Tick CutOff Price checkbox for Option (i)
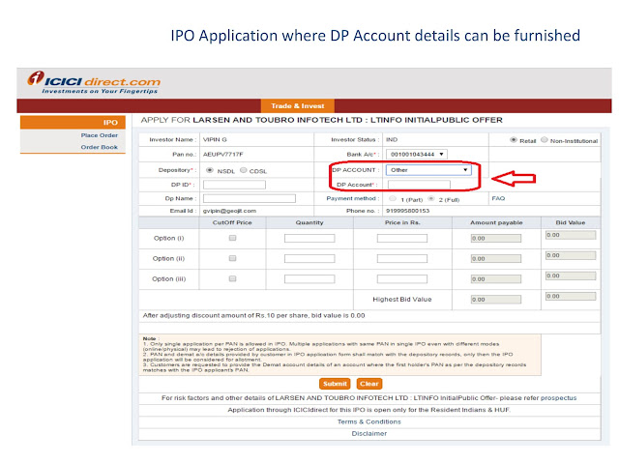The height and width of the screenshot is (464, 619). pyautogui.click(x=232, y=238)
